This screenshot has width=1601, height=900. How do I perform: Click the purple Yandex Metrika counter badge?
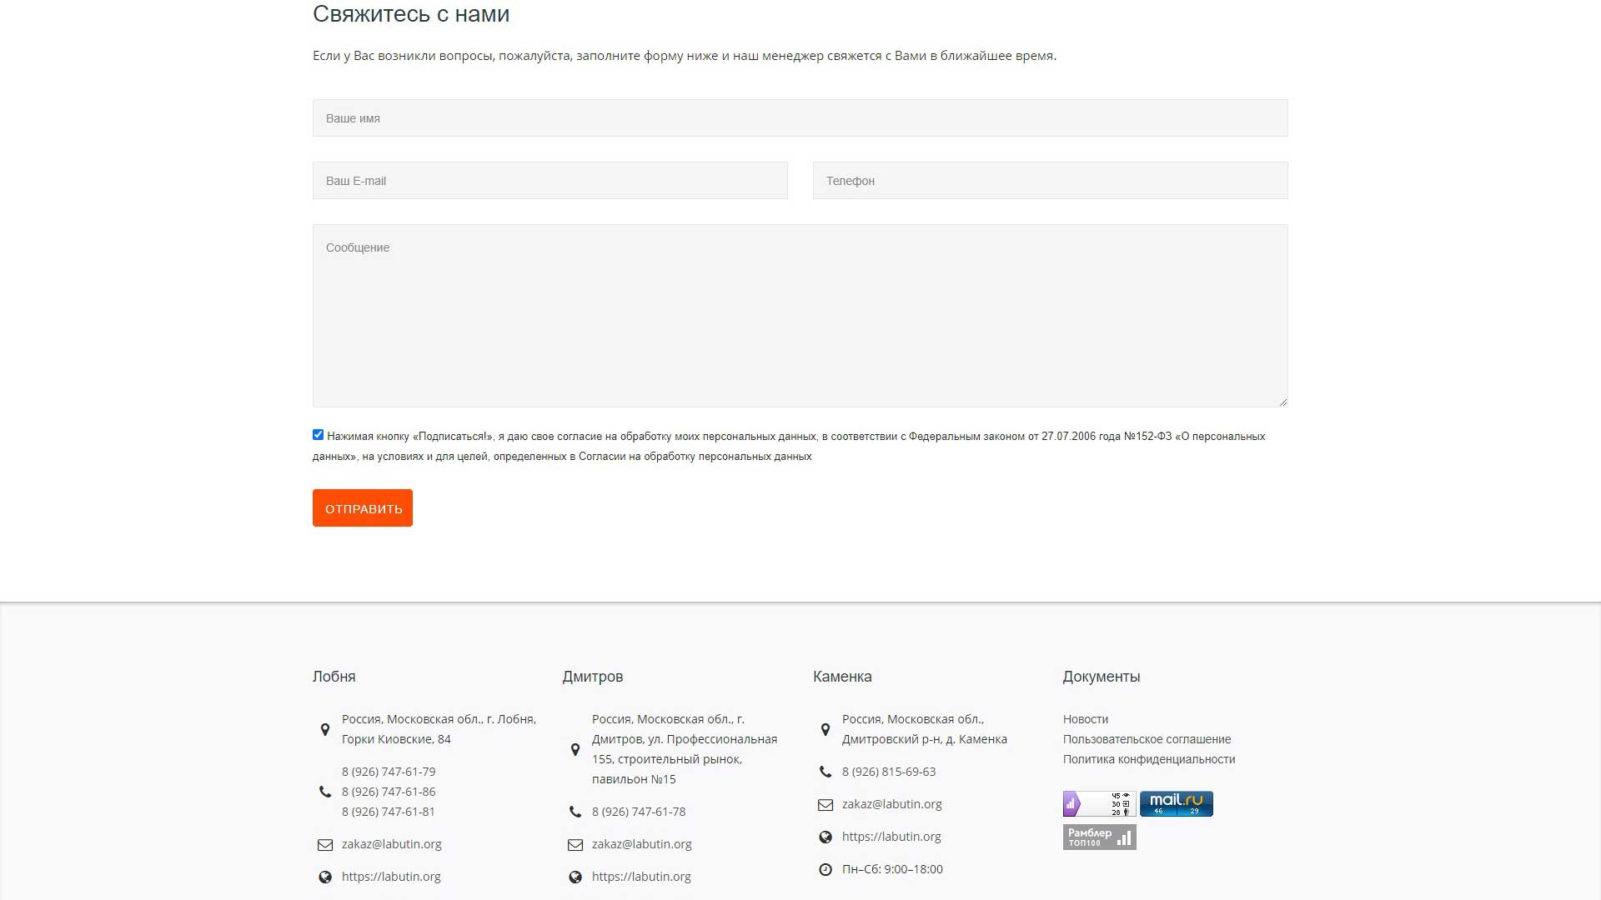click(x=1099, y=804)
